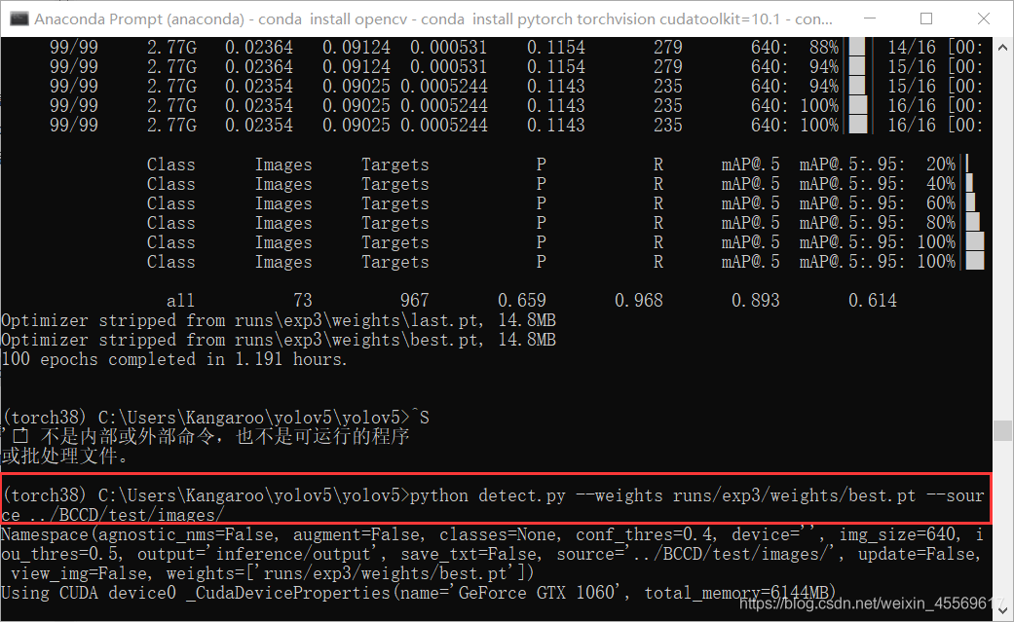Click the Chinese error message line
The image size is (1014, 622).
205,437
